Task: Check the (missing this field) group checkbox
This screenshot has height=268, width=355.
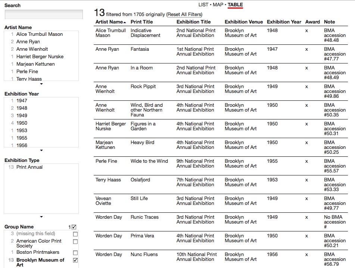Action: click(75, 234)
